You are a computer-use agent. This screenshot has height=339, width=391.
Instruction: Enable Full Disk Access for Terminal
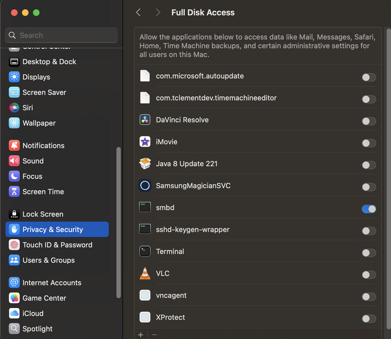[x=369, y=253]
